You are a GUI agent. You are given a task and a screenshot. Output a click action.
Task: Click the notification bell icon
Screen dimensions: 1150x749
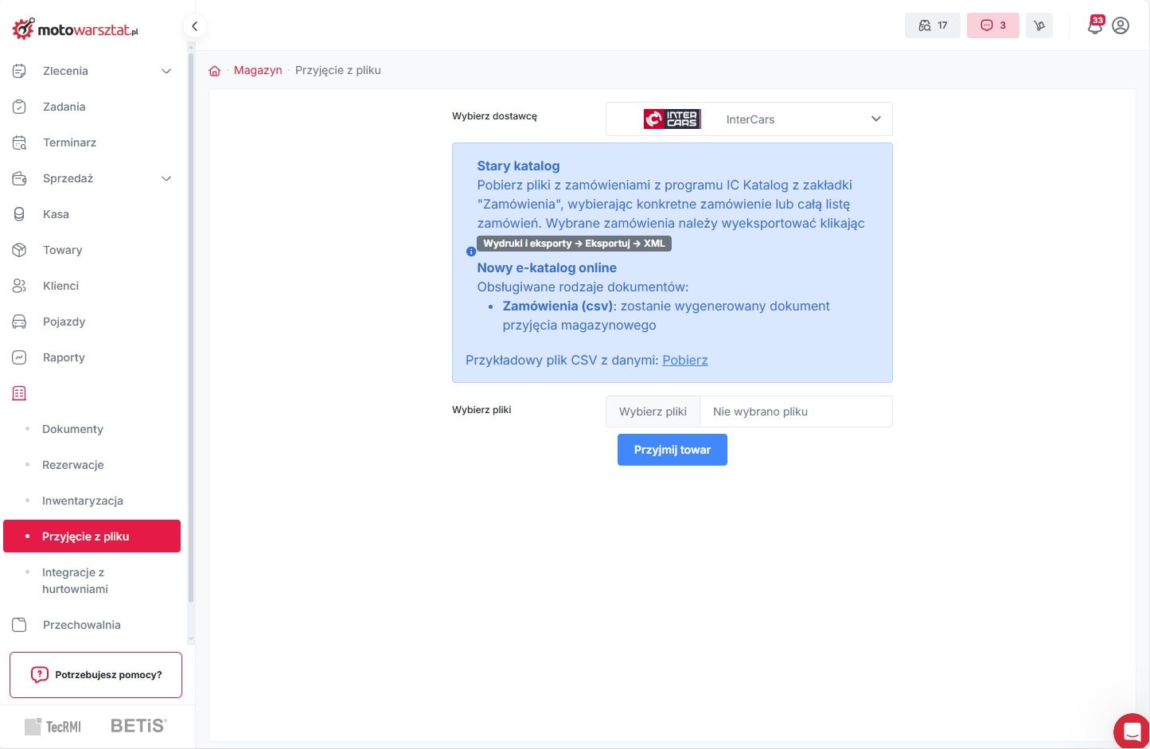[1095, 25]
